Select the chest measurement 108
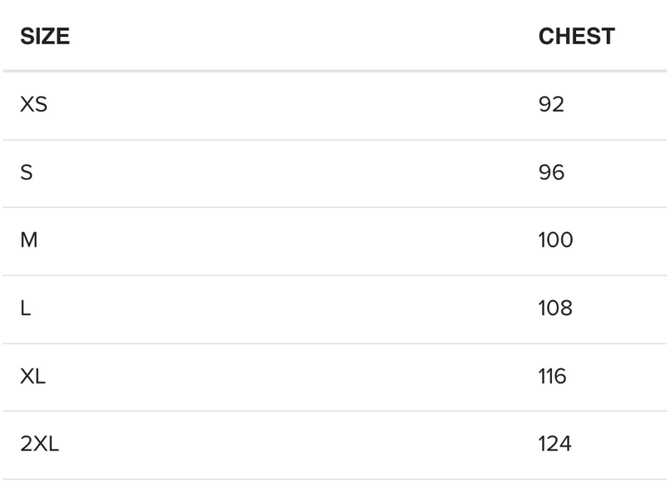Screen dimensions: 667x497 [x=555, y=309]
